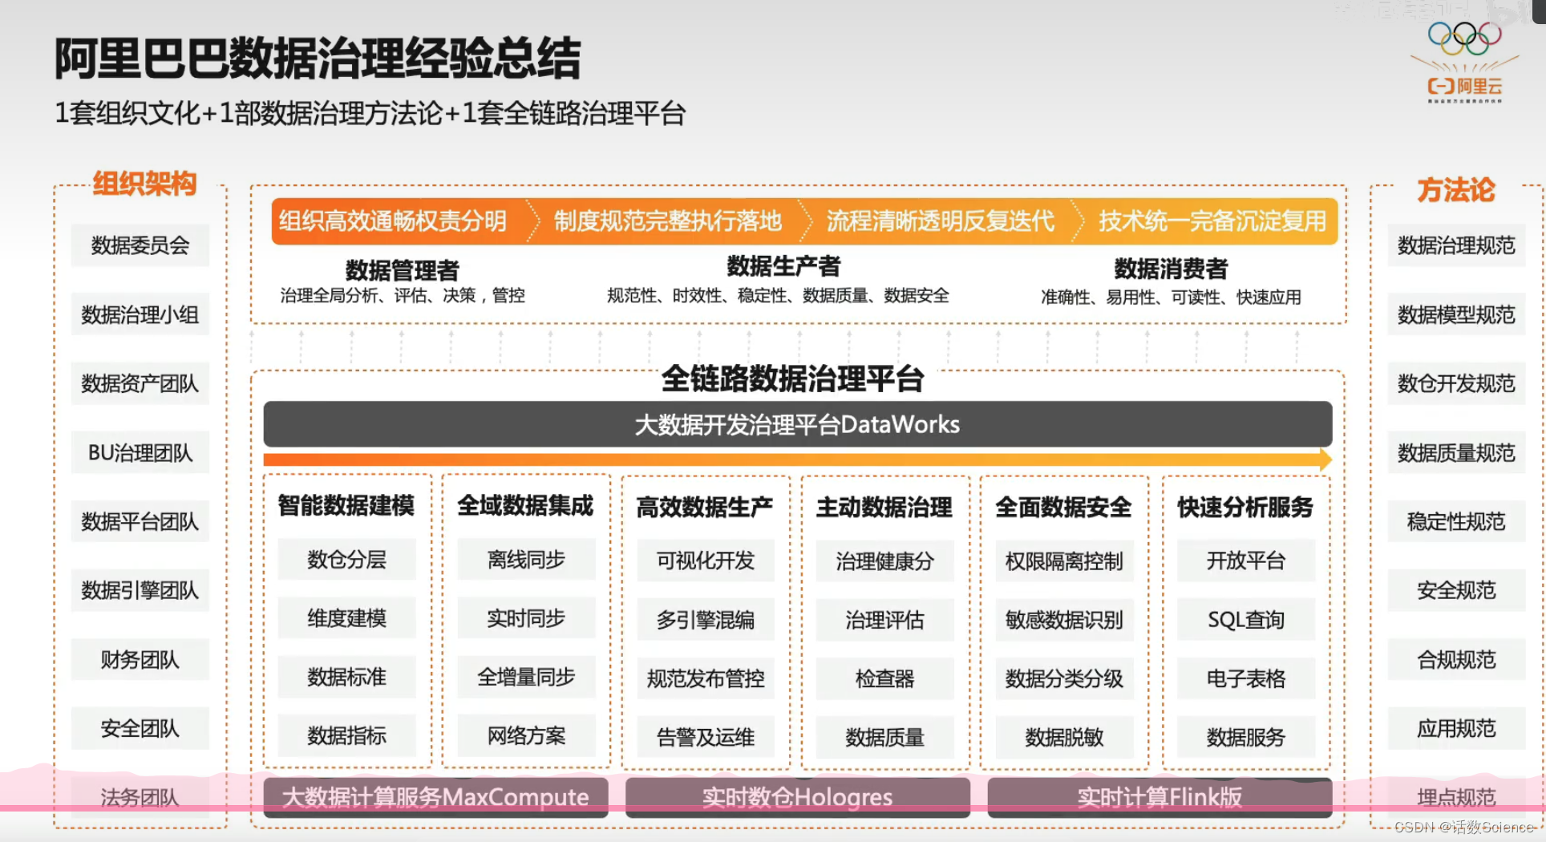Click the 流程清晰透明反复迭代 banner step
This screenshot has width=1546, height=842.
(940, 221)
